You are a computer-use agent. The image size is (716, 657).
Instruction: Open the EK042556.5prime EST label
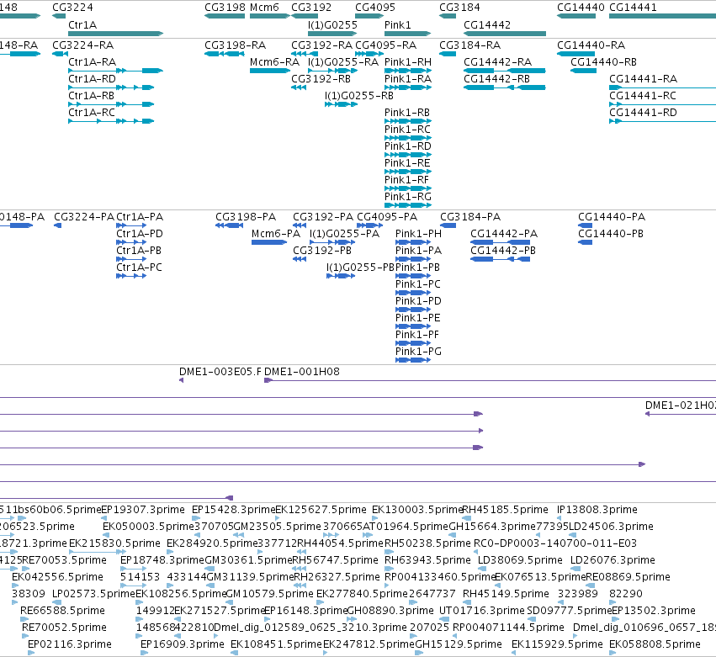coord(57,577)
